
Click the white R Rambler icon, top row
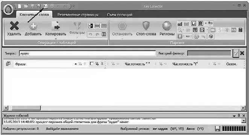point(200,24)
